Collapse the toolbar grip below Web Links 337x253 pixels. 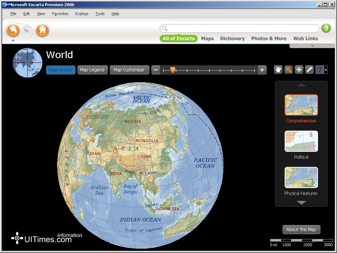point(312,46)
